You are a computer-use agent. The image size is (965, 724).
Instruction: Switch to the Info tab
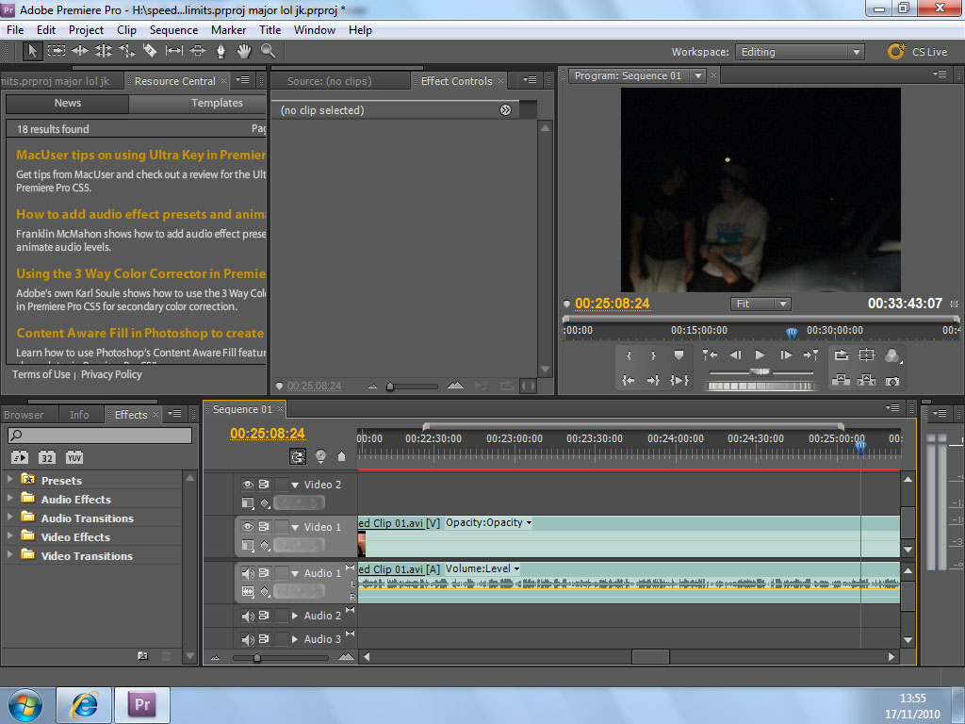click(x=79, y=415)
